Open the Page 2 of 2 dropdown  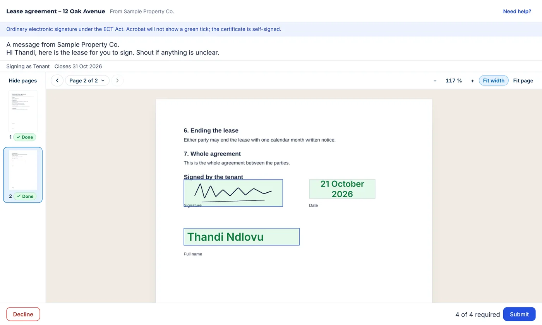[x=87, y=80]
